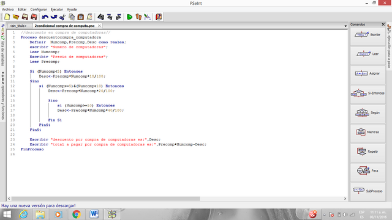
Task: Expand the operadores y funciones side panel
Action: coord(2,96)
